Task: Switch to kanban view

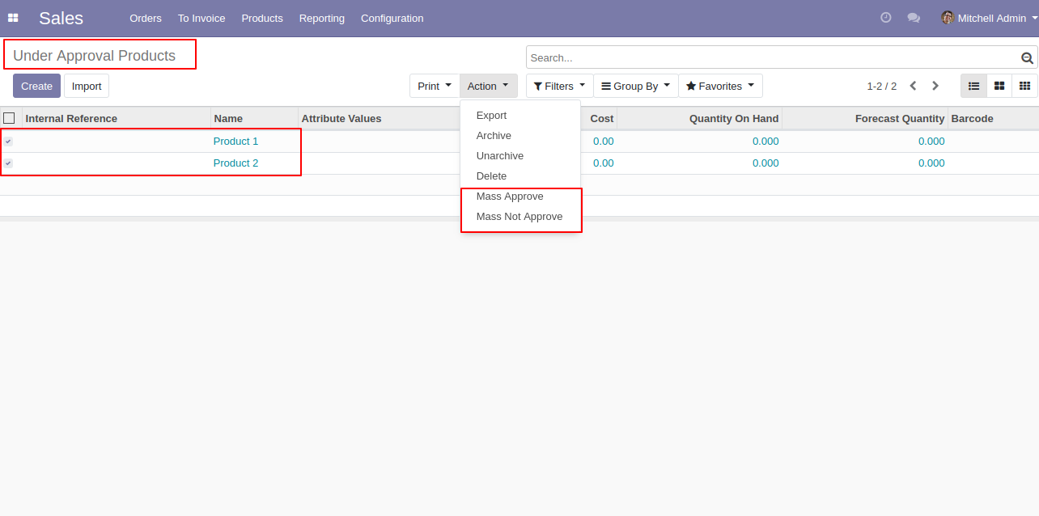Action: (x=999, y=86)
